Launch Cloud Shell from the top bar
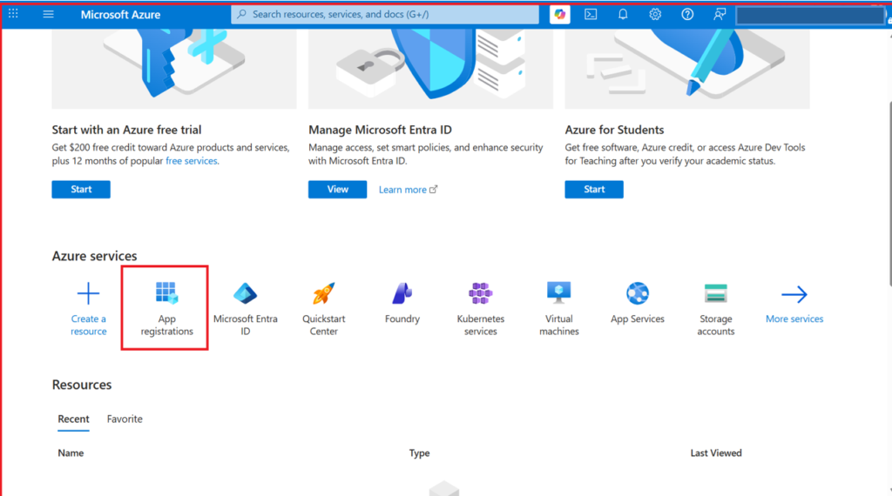 [x=591, y=15]
